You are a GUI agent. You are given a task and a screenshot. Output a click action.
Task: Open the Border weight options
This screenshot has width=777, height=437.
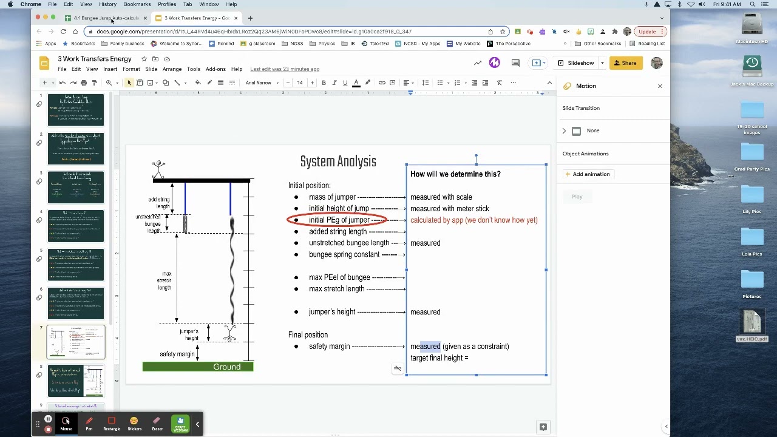221,83
